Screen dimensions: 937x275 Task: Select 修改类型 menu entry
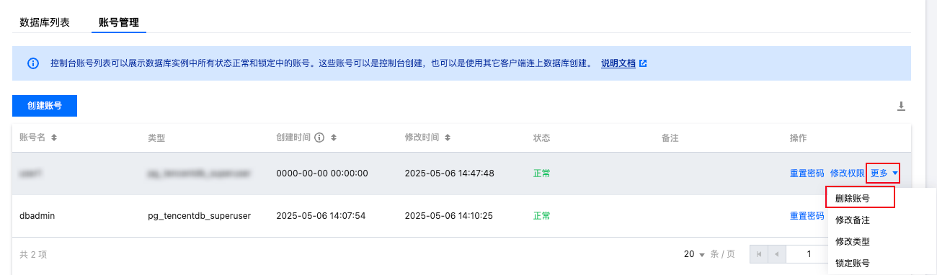pyautogui.click(x=852, y=241)
